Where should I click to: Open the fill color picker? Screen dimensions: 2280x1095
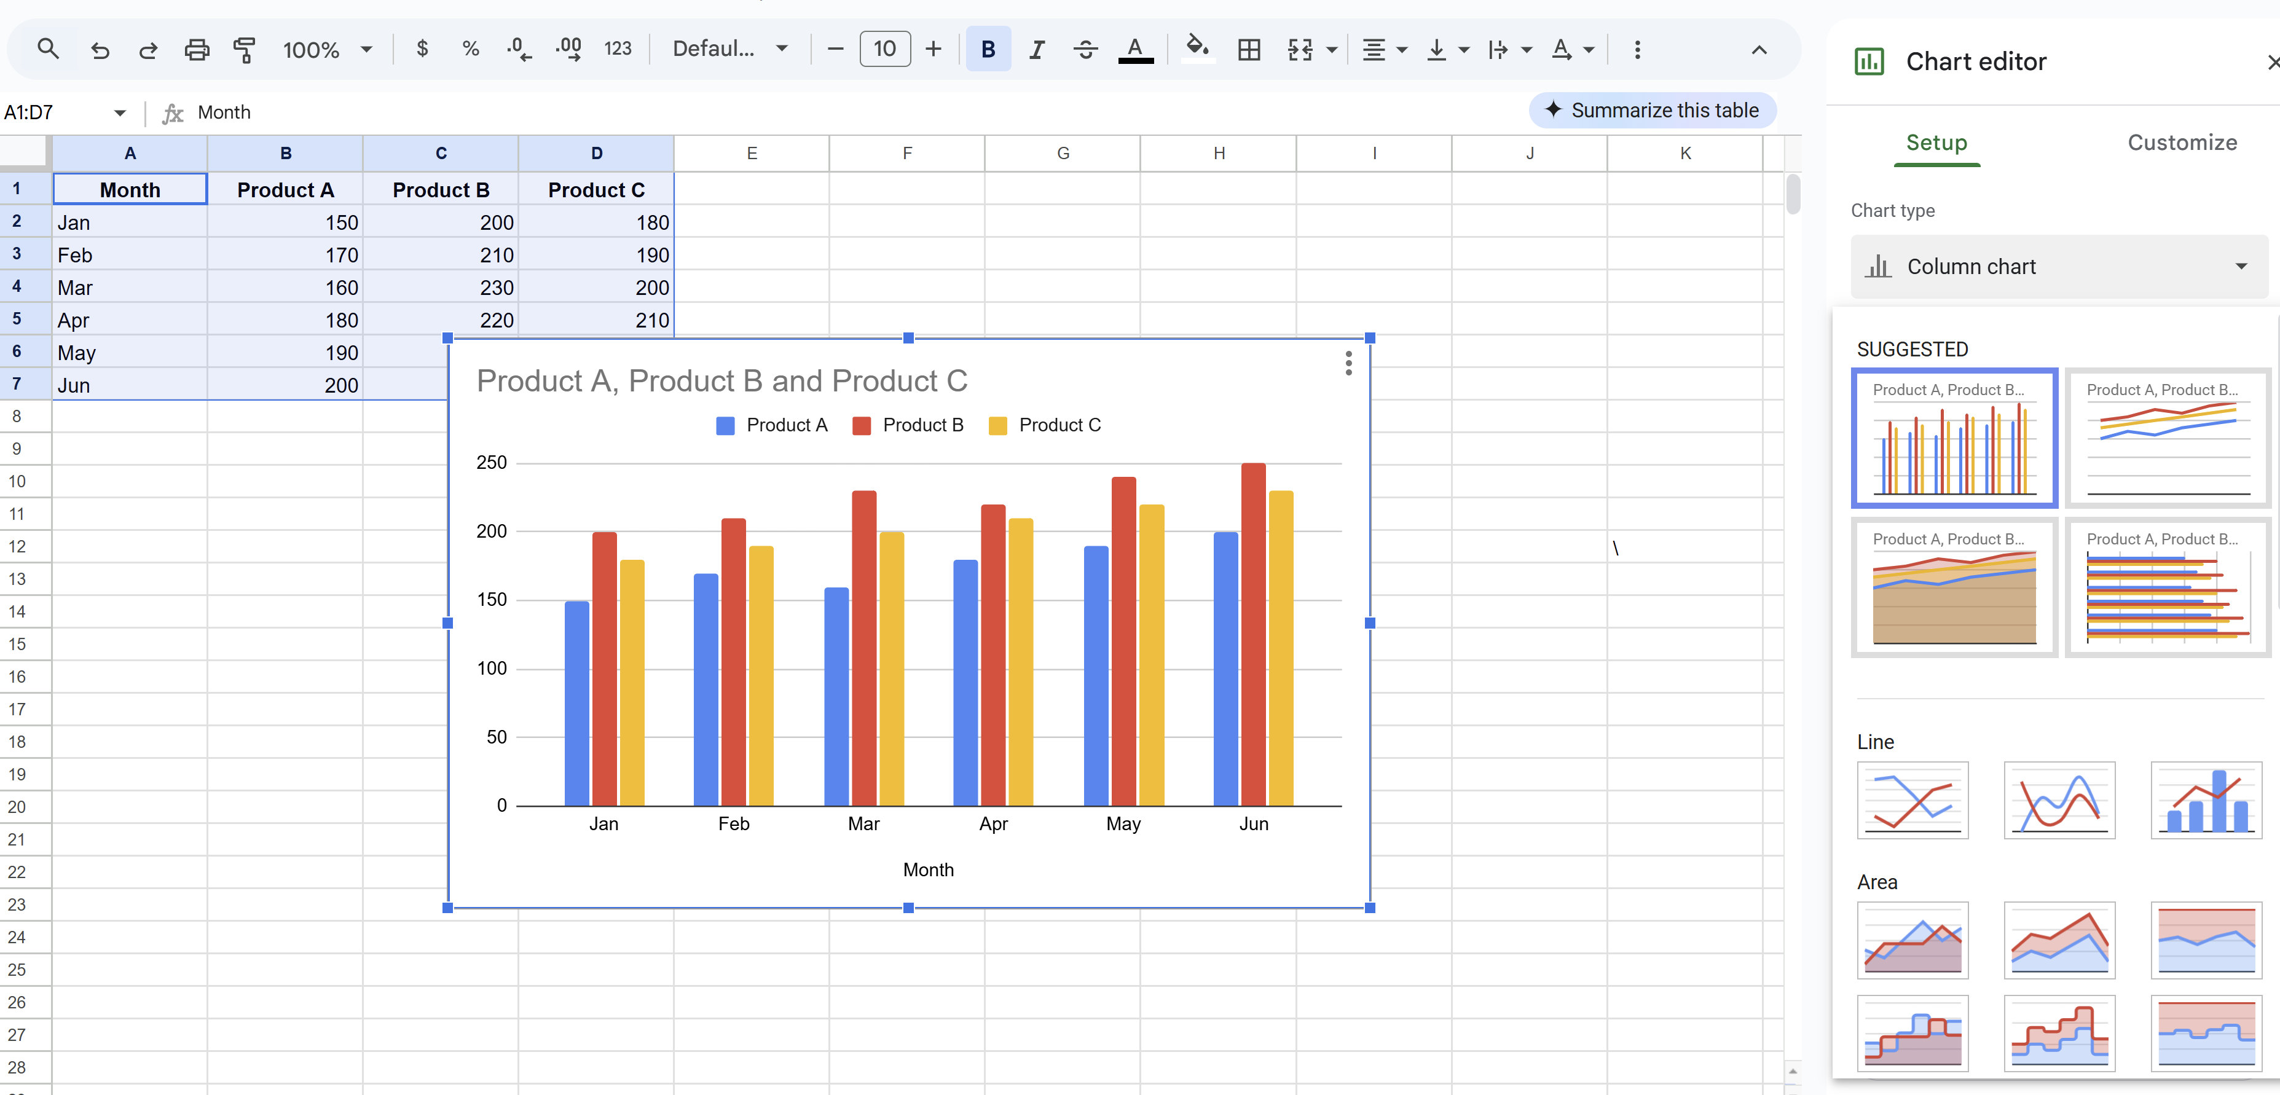click(x=1198, y=49)
